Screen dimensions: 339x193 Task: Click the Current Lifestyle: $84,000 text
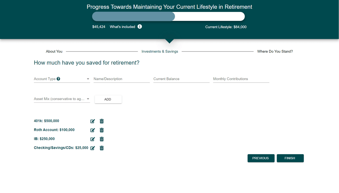226,27
